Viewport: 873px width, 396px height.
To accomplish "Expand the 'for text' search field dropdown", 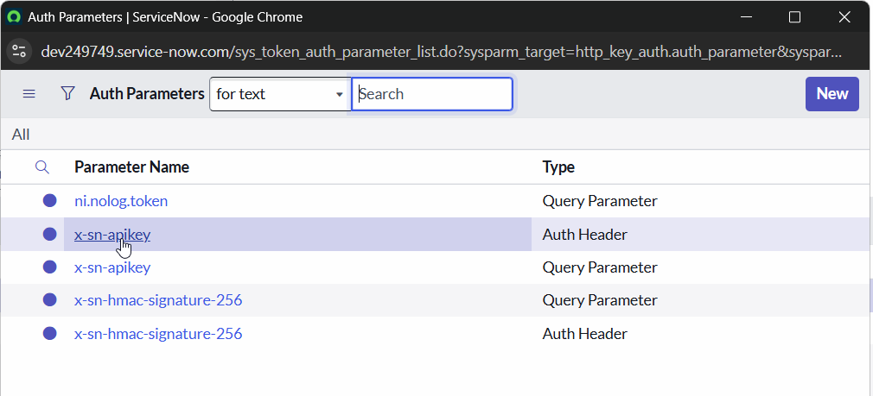I will 279,94.
